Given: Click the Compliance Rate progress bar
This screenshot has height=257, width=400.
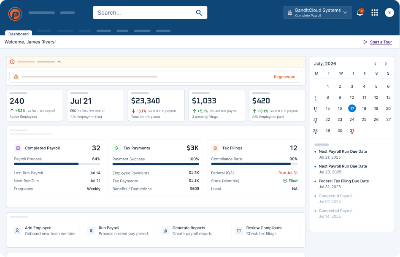Looking at the screenshot, I should (254, 164).
